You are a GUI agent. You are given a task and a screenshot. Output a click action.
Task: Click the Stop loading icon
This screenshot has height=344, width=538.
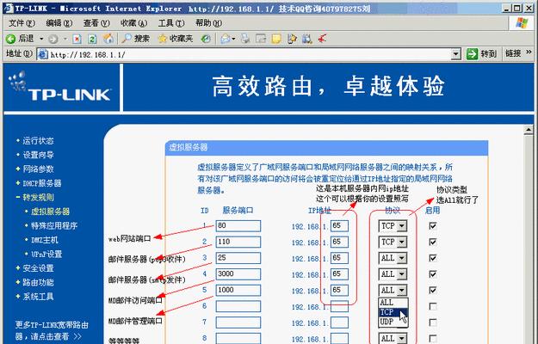(x=77, y=39)
